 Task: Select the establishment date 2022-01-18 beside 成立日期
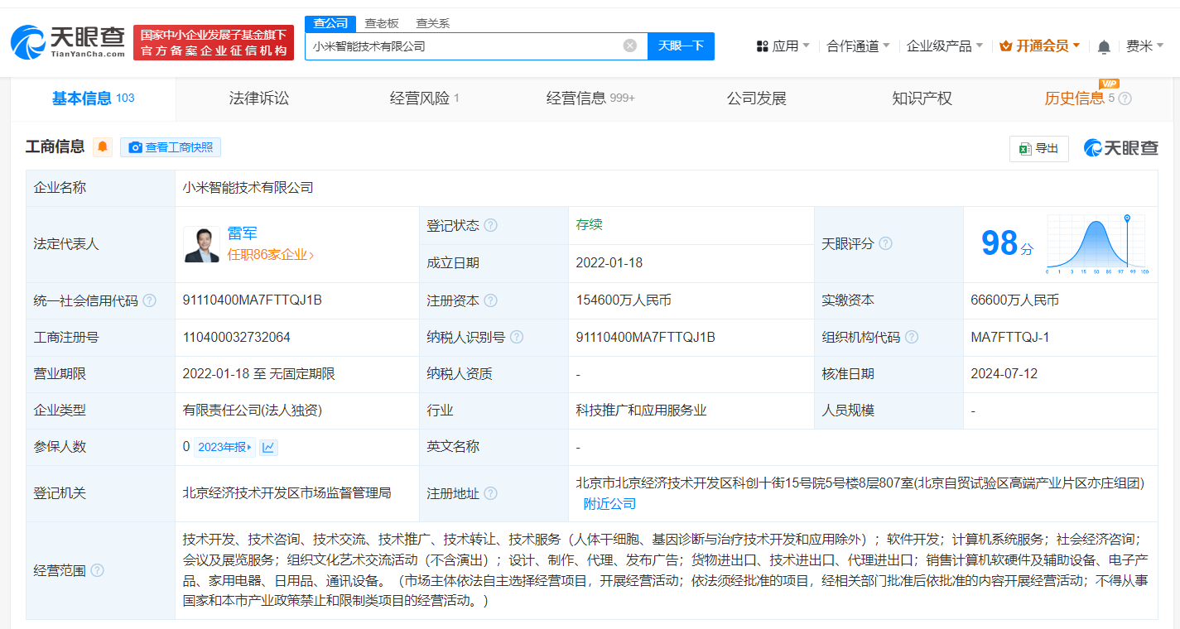(x=609, y=262)
